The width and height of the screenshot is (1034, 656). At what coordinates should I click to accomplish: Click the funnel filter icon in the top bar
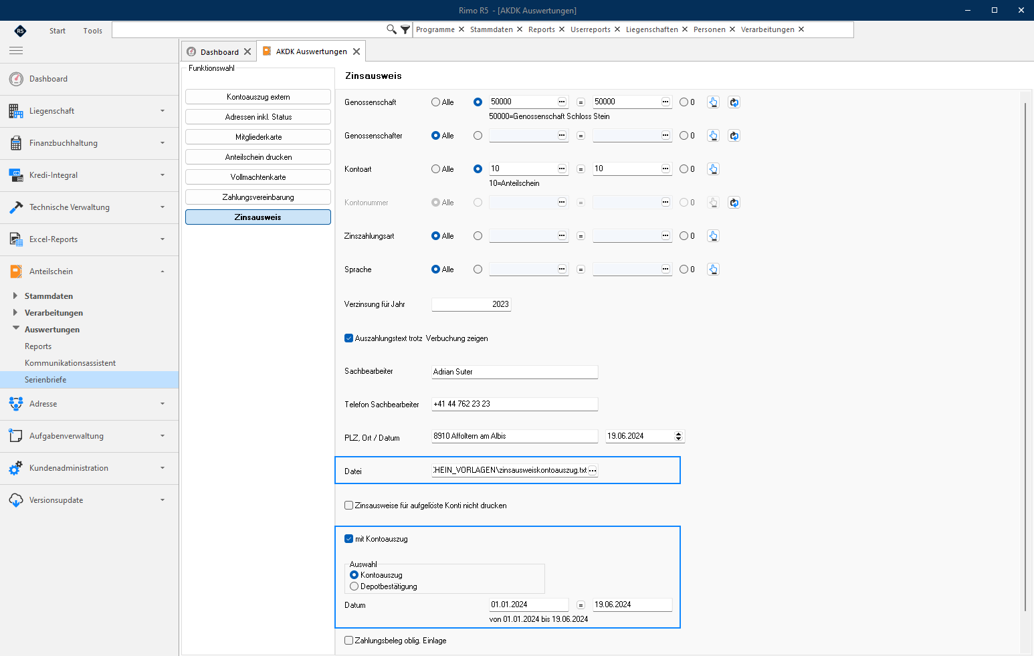(x=405, y=29)
